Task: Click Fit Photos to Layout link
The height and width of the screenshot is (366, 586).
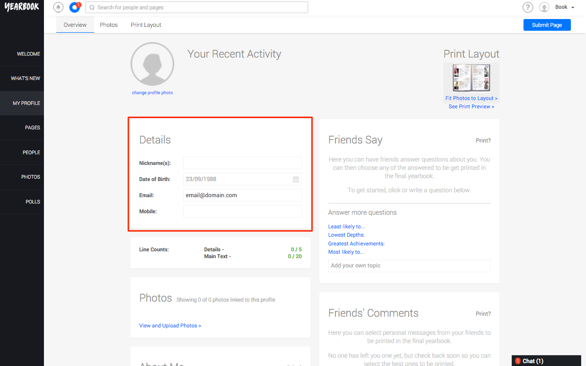Action: [x=471, y=98]
